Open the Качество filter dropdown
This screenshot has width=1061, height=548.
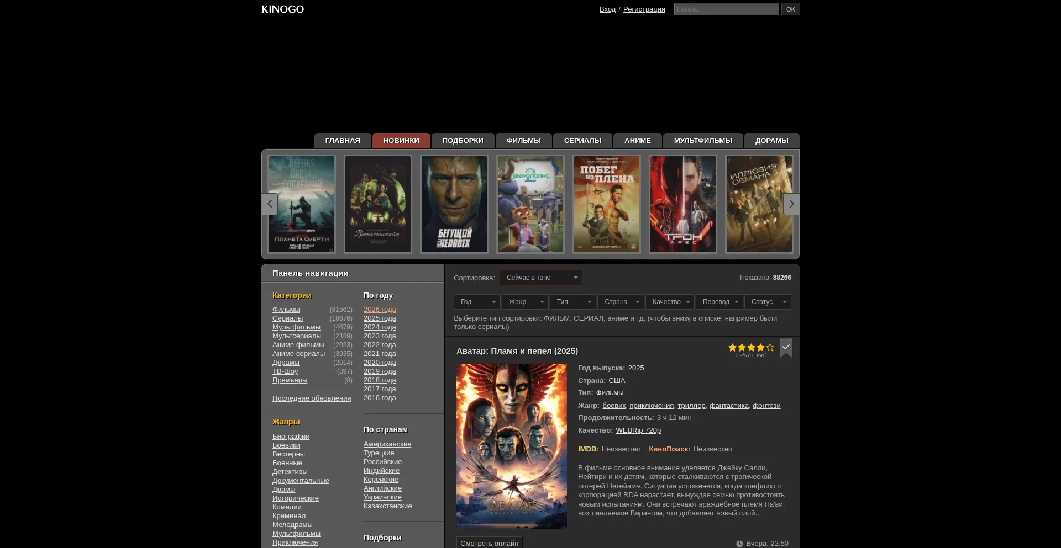(x=669, y=302)
